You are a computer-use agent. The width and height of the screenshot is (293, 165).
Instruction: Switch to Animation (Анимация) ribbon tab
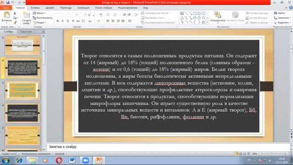[x=83, y=8]
